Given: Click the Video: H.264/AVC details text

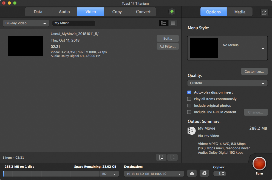Looking at the screenshot, I should coord(79,52).
